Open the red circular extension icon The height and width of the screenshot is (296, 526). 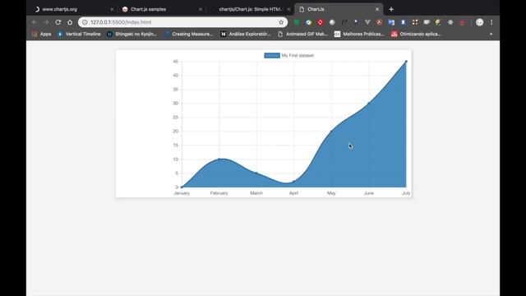[x=321, y=22]
